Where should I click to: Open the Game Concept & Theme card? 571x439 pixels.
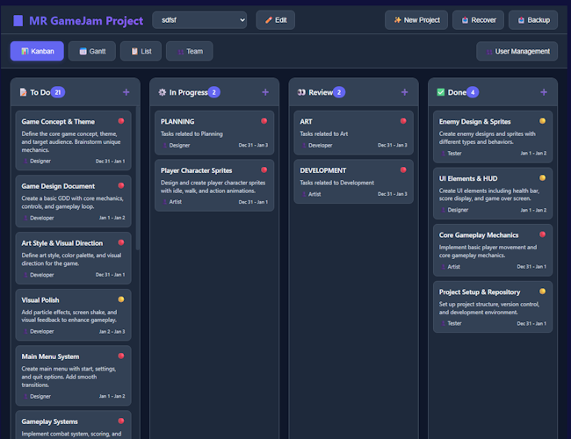click(73, 140)
